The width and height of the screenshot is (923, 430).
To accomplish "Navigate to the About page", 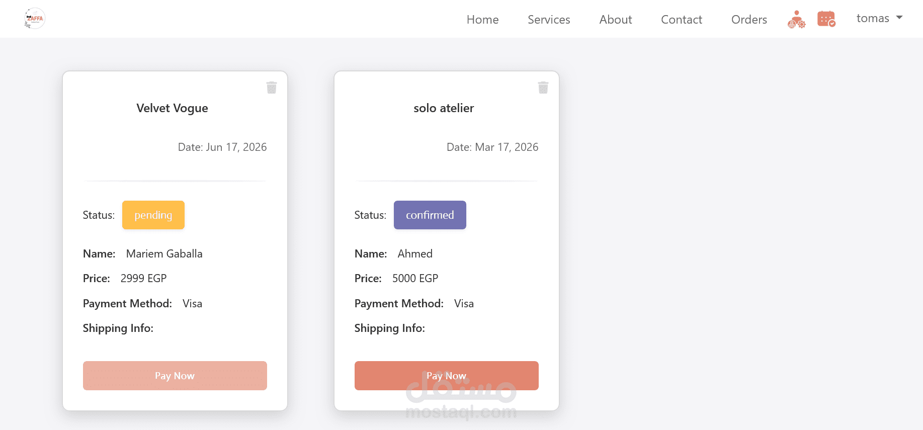I will (x=615, y=20).
